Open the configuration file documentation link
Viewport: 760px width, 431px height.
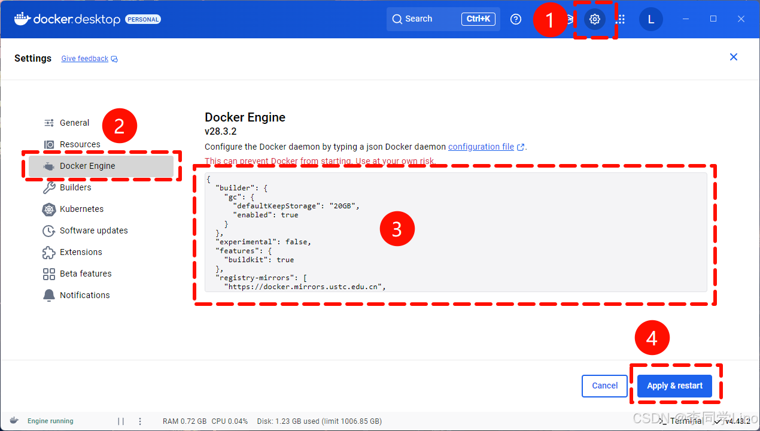point(481,147)
